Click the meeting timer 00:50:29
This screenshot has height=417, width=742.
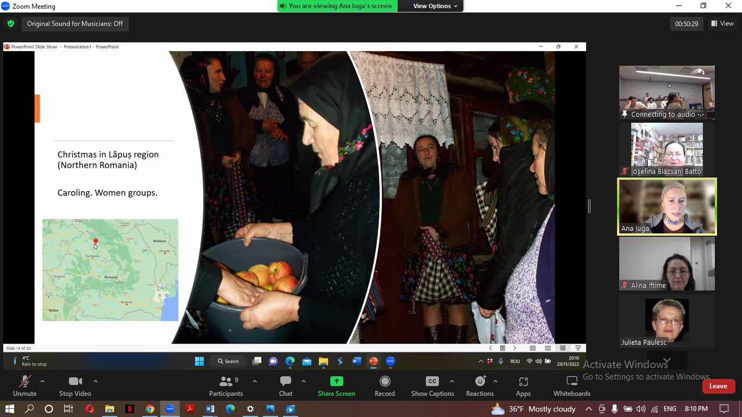[x=687, y=24]
